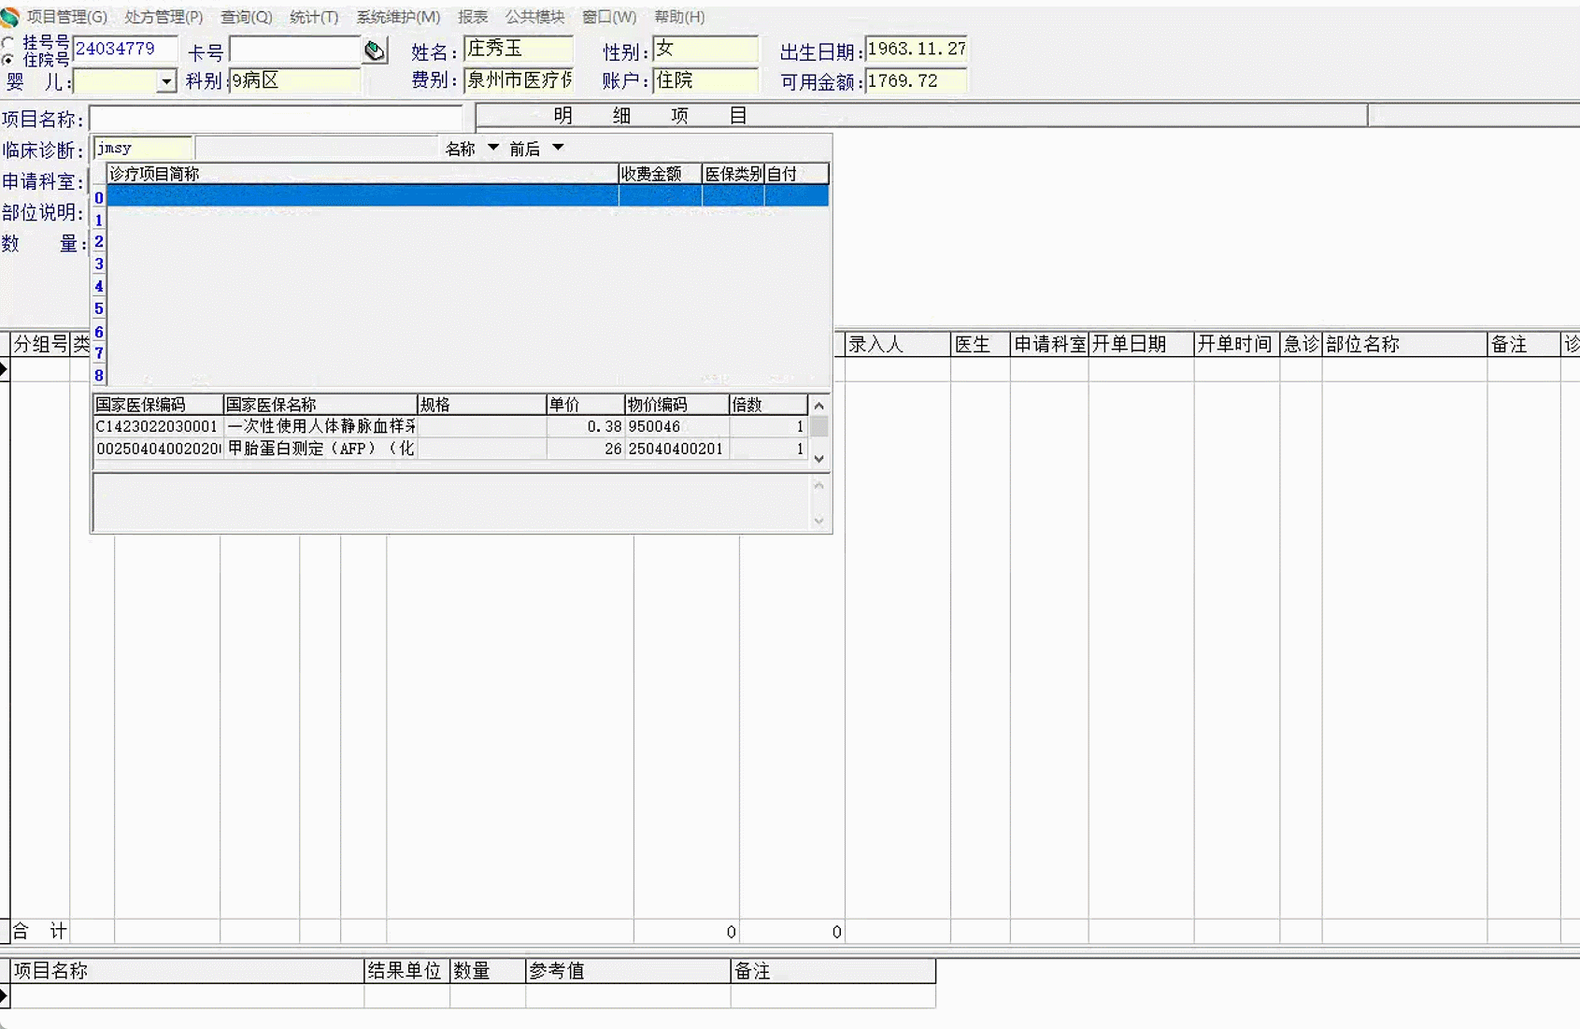Select row number 8 in the item list
Screen dimensions: 1580x1029
[x=99, y=376]
